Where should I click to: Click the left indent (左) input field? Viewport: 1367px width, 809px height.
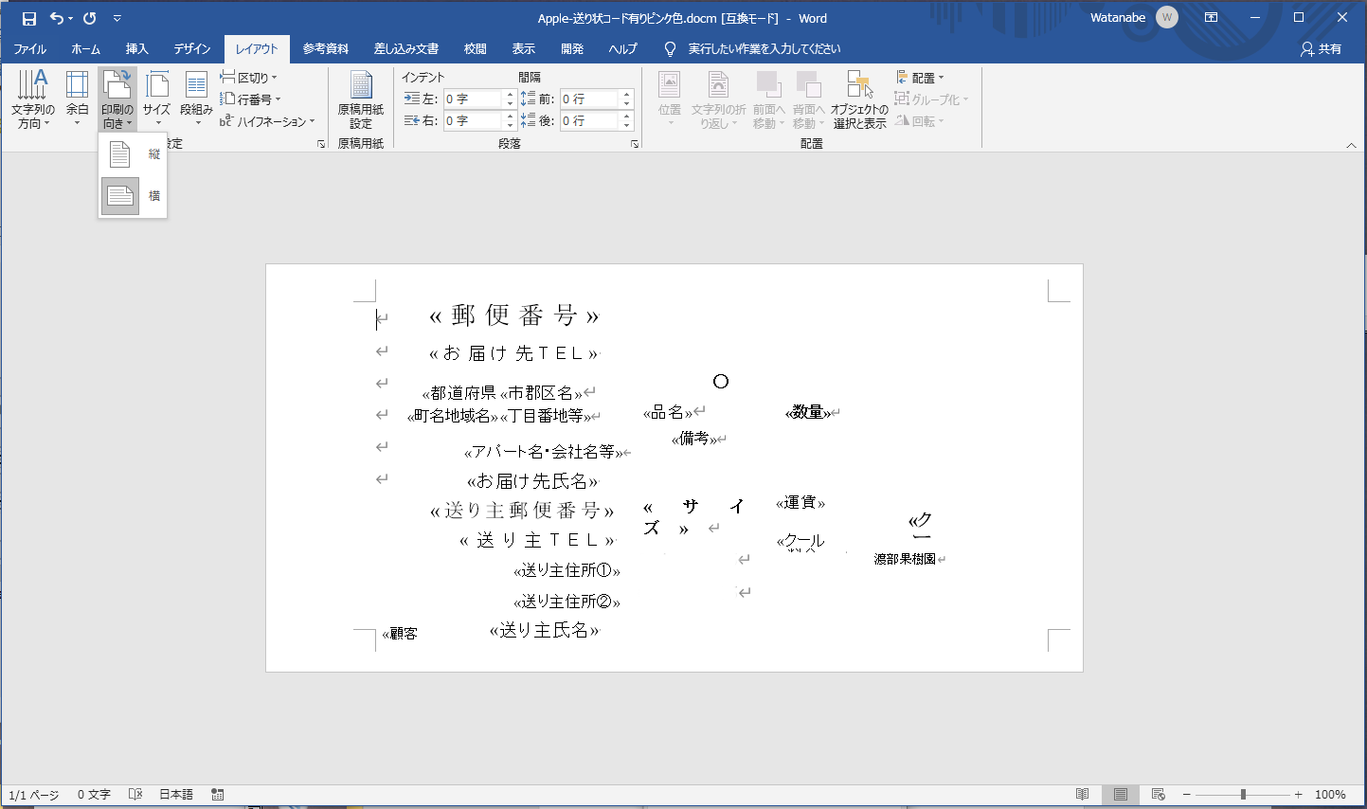point(473,99)
